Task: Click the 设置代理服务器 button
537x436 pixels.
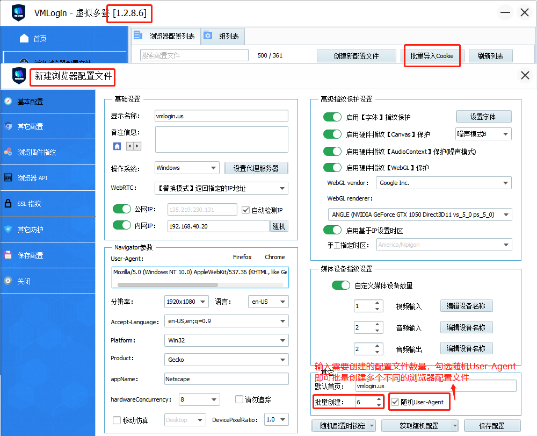Action: tap(256, 168)
